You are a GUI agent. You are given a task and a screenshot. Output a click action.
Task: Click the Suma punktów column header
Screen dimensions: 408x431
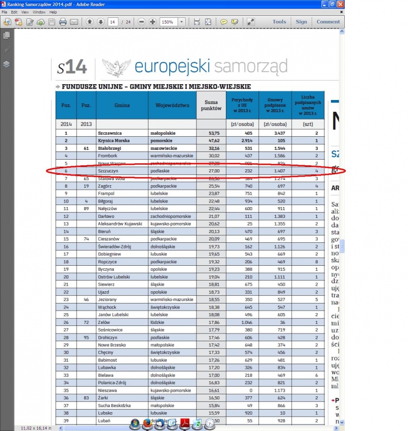pos(211,105)
